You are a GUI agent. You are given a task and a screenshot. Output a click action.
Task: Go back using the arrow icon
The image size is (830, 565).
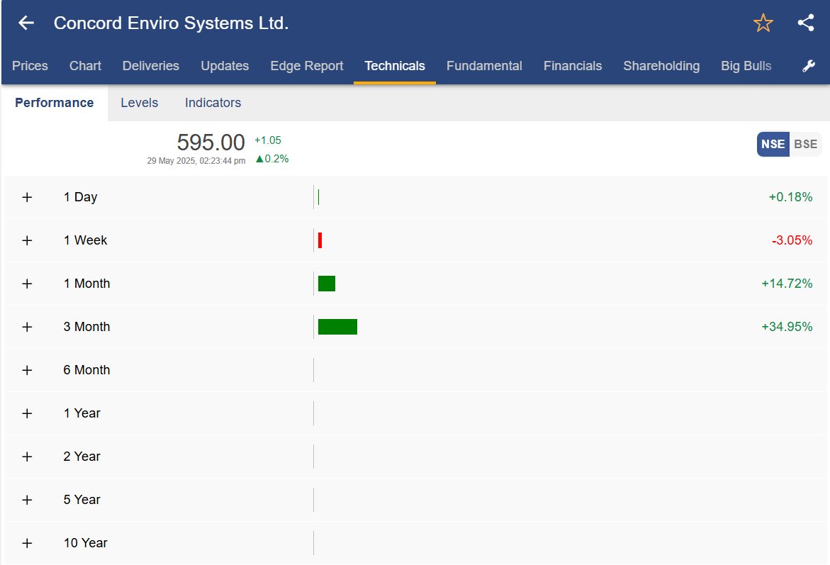[x=26, y=23]
